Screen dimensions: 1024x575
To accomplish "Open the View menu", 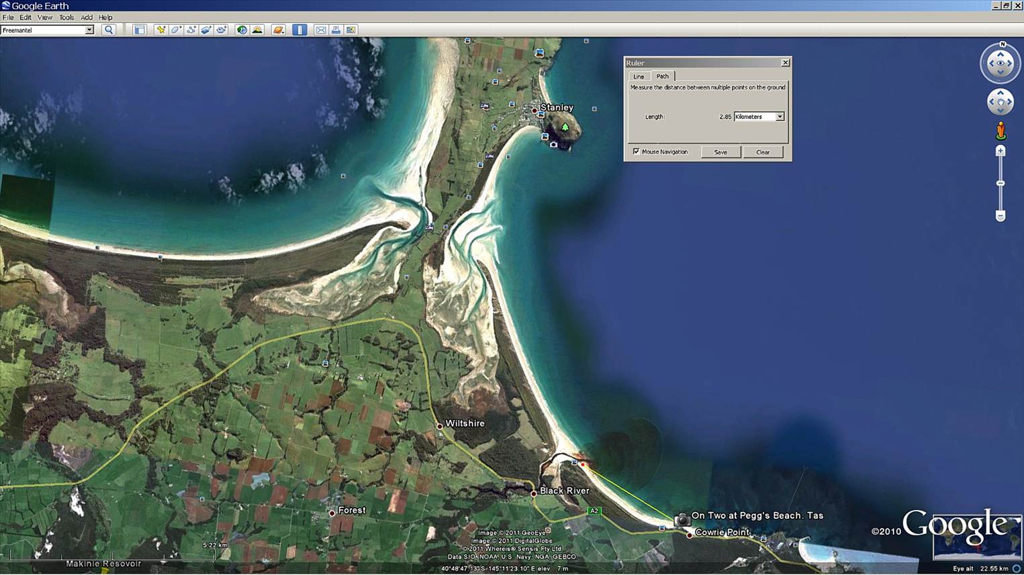I will pyautogui.click(x=44, y=17).
